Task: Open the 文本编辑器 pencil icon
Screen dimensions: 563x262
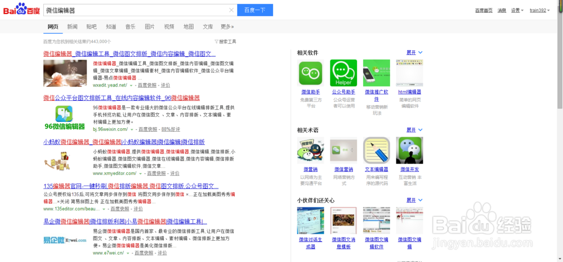Action: pos(376,151)
